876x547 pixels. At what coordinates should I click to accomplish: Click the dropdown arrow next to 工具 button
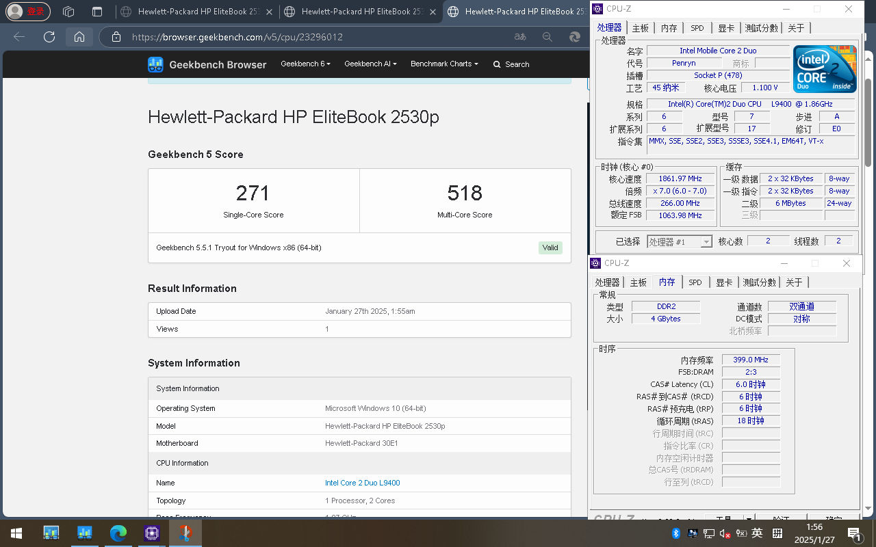click(749, 519)
